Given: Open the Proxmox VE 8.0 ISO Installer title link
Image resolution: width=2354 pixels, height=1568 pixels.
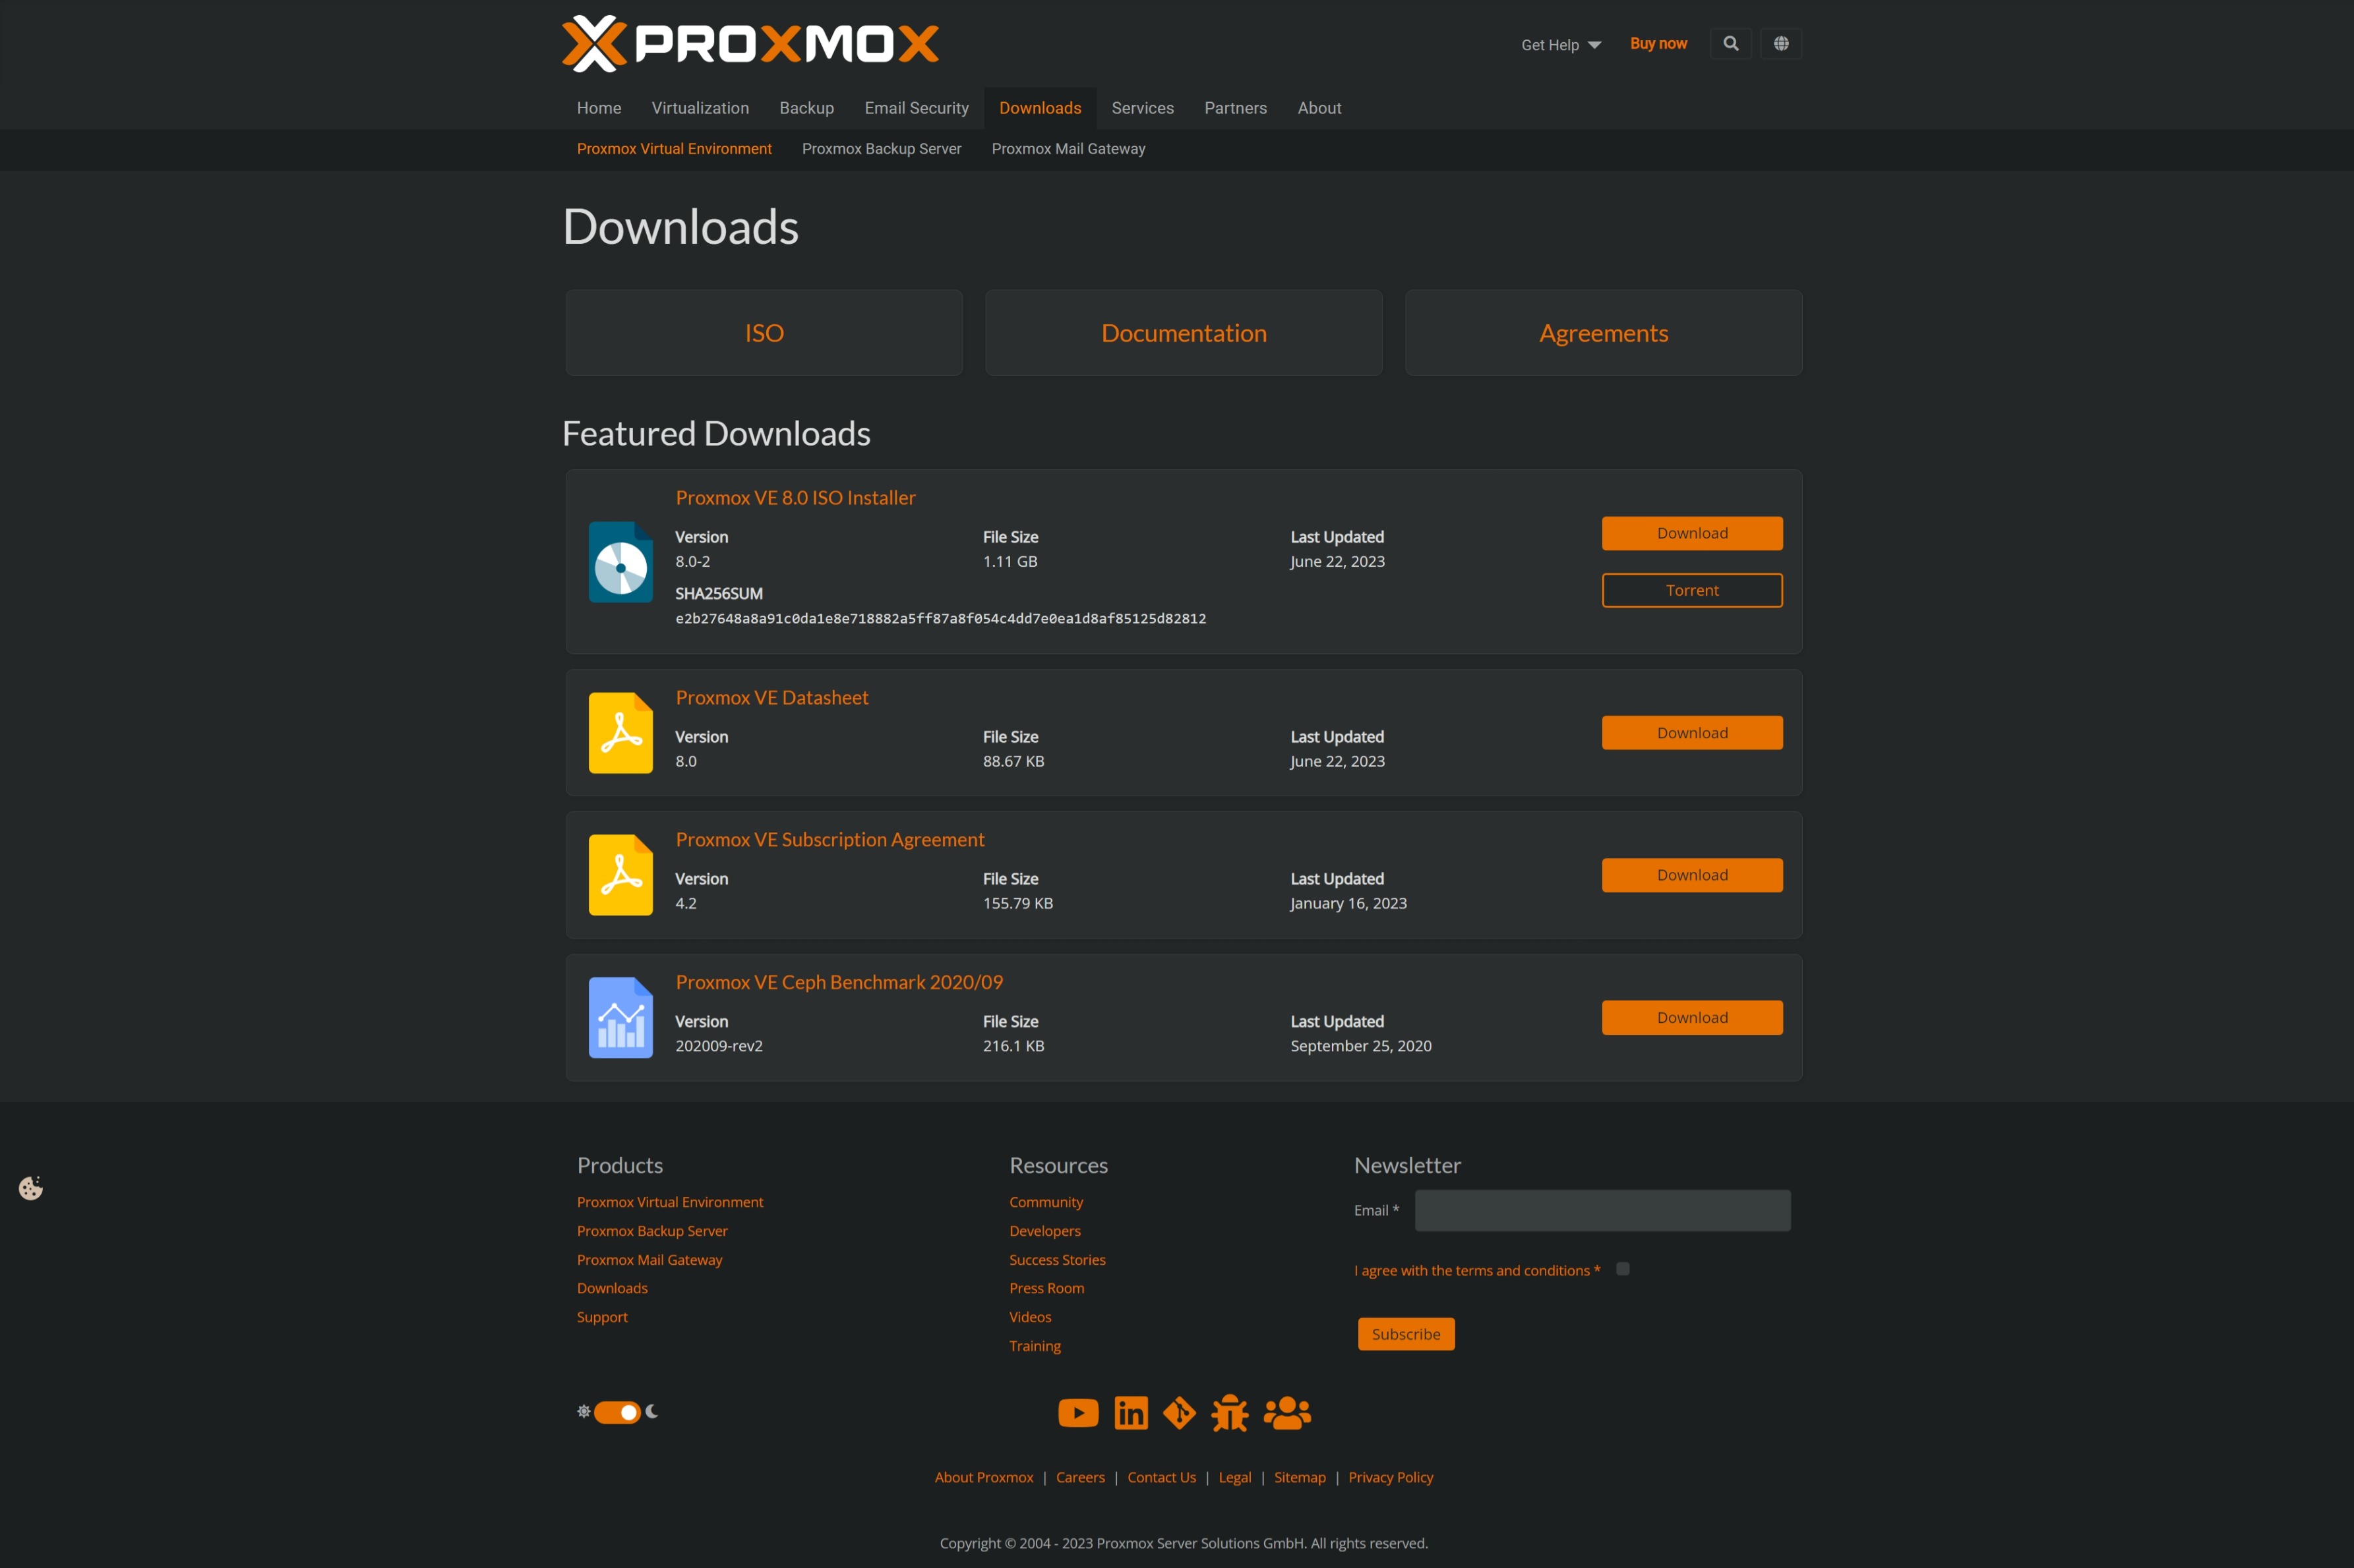Looking at the screenshot, I should 795,498.
